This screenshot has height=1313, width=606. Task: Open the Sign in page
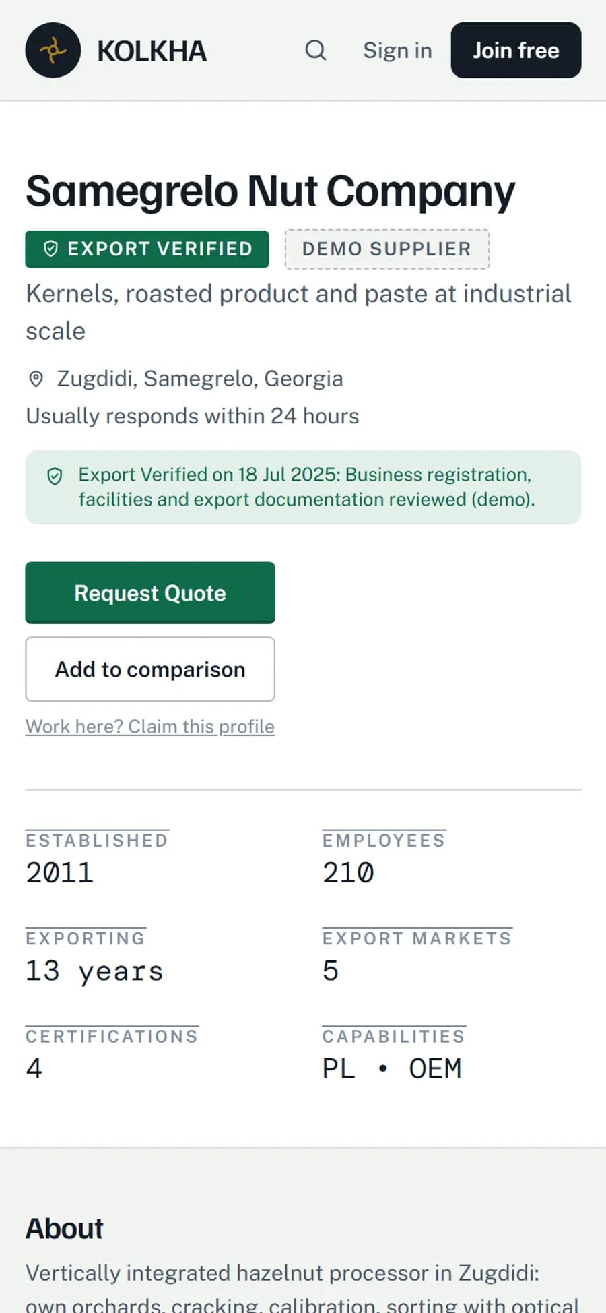point(397,50)
